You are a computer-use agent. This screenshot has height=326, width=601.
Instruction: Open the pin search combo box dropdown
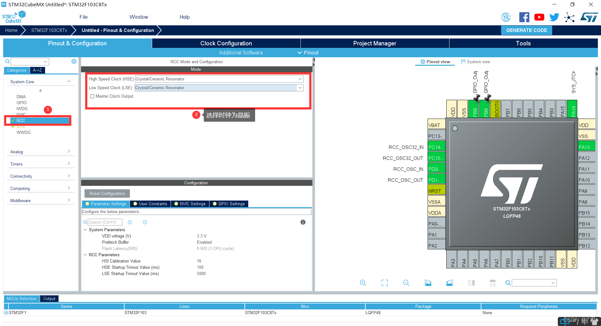553,283
